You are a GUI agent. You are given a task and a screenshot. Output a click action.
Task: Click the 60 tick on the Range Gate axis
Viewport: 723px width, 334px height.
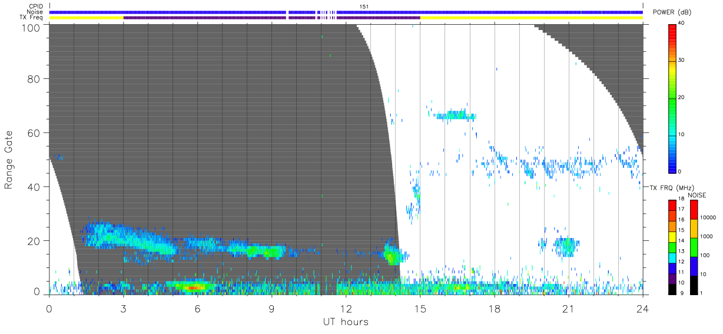point(35,133)
